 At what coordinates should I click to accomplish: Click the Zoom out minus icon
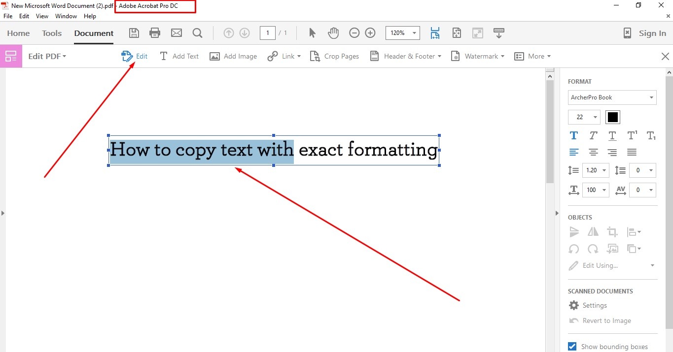coord(354,33)
